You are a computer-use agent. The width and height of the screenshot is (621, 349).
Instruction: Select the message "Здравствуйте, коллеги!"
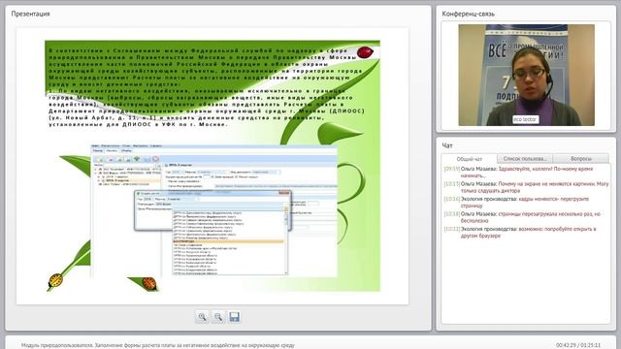[526, 172]
